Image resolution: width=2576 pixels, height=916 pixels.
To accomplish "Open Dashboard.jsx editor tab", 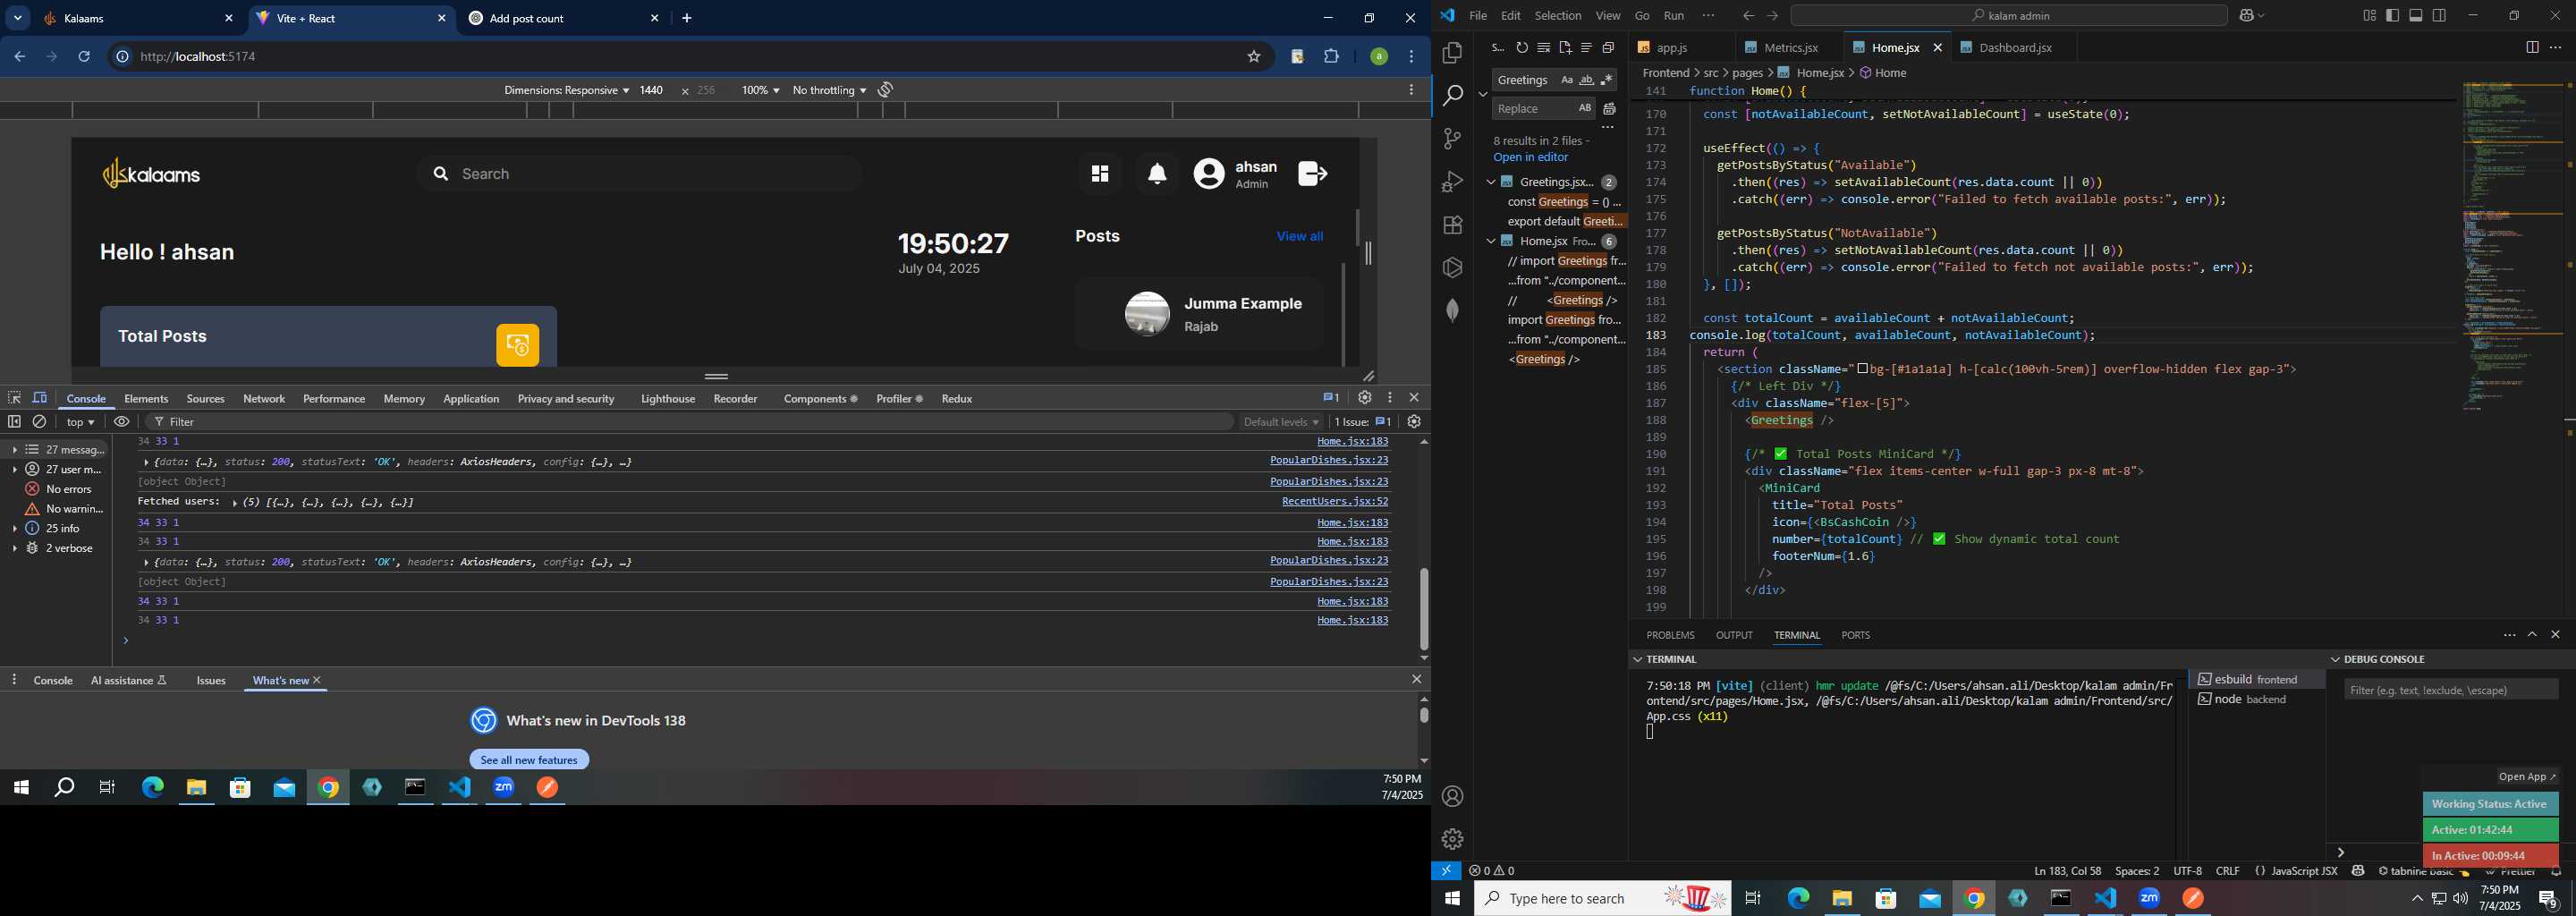I will point(2007,48).
